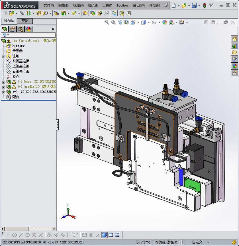Click the Previous View icon

coord(120,22)
